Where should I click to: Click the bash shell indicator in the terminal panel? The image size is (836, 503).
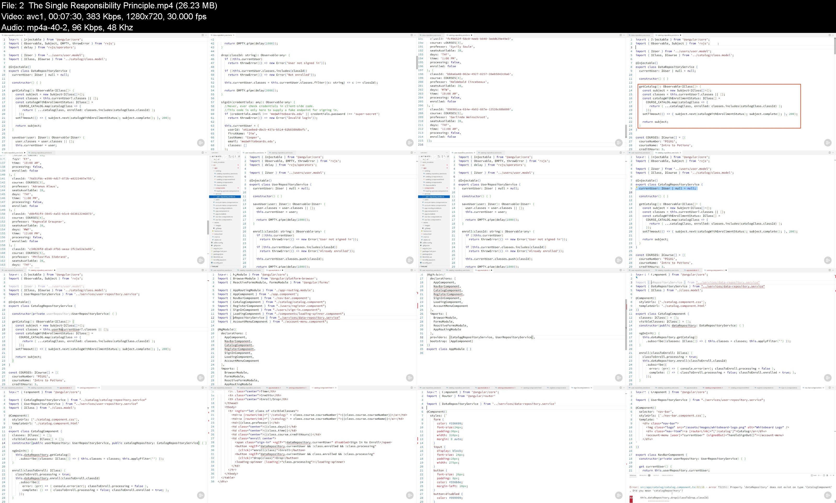(814, 475)
